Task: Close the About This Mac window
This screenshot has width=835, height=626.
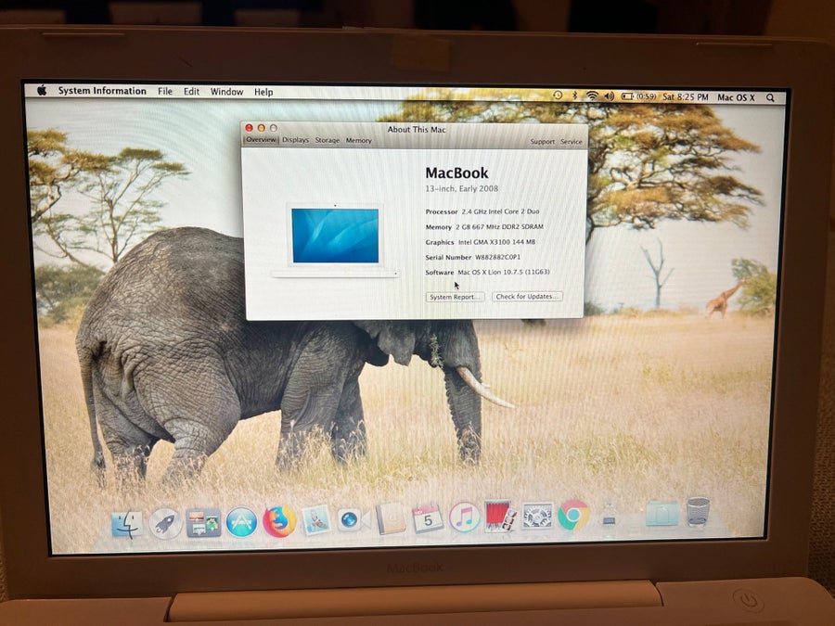Action: [x=249, y=128]
